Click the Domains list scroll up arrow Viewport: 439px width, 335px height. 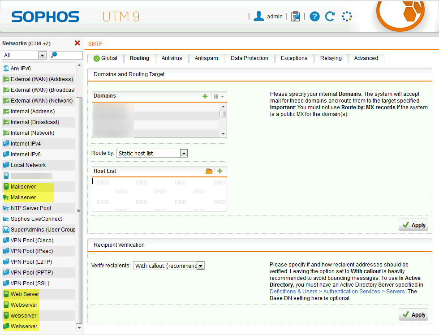pyautogui.click(x=223, y=106)
